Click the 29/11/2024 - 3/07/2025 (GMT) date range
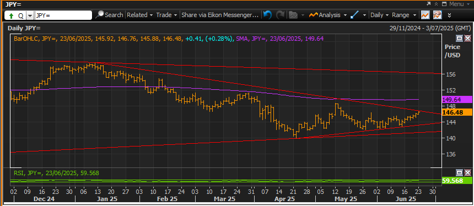The width and height of the screenshot is (474, 206). point(430,28)
